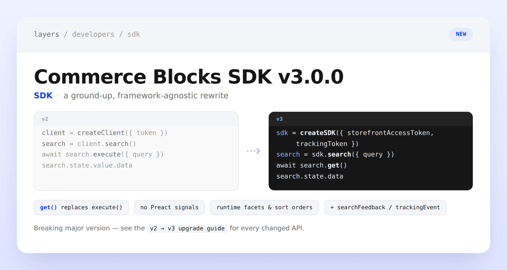The width and height of the screenshot is (507, 270).
Task: Click 'for every changed API.' text
Action: (x=267, y=228)
